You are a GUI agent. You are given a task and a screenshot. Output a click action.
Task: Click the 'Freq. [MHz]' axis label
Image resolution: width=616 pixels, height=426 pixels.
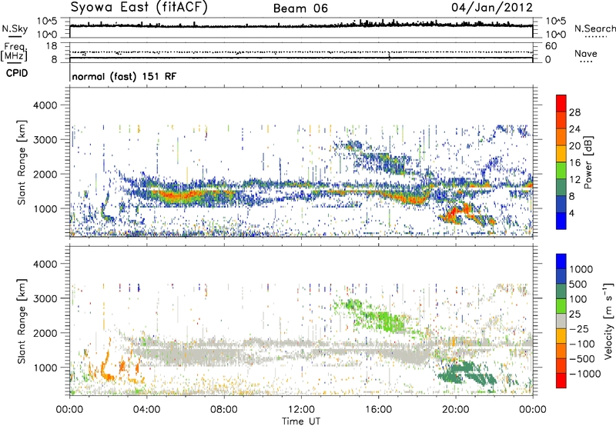(15, 52)
